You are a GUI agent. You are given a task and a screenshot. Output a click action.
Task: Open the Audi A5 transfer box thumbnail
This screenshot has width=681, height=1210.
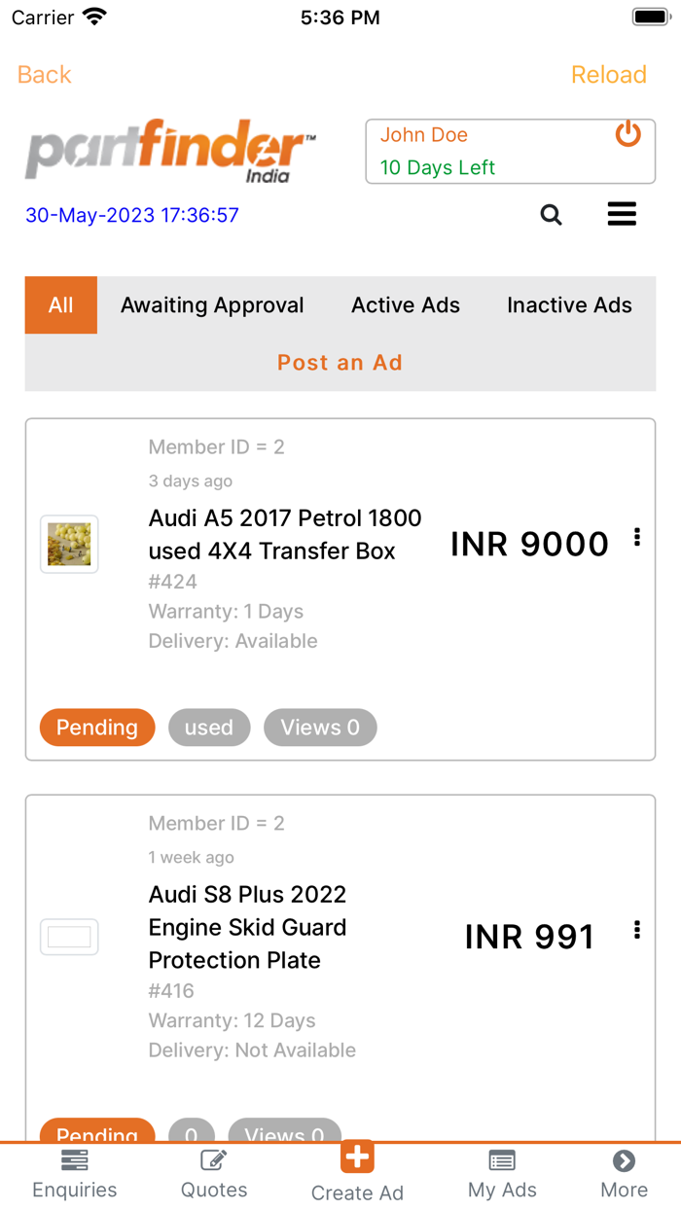coord(68,544)
